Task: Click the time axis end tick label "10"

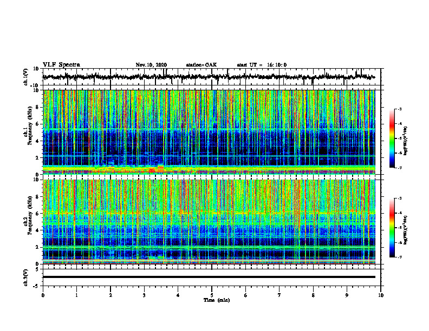Action: [x=381, y=295]
